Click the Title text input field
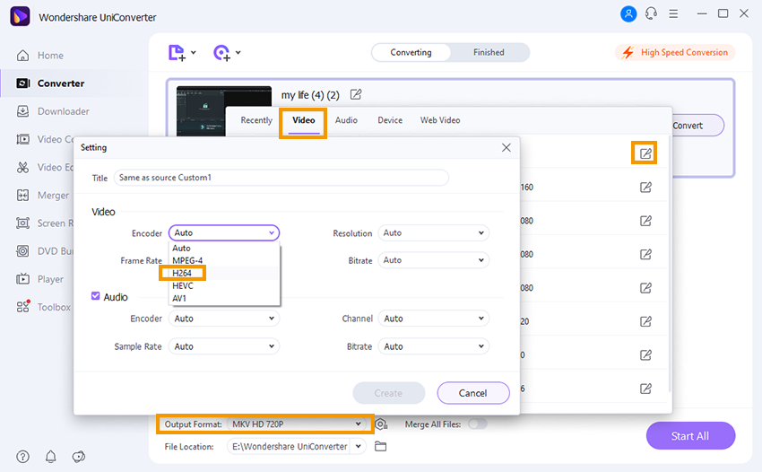 pos(281,178)
